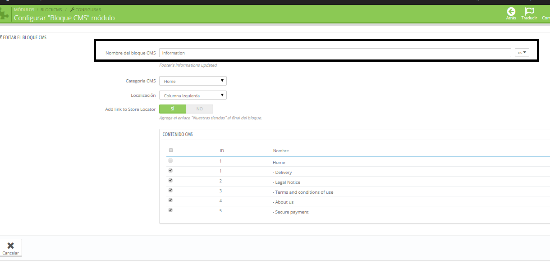
Task: Uncheck the Secure payment checkbox
Action: point(170,210)
